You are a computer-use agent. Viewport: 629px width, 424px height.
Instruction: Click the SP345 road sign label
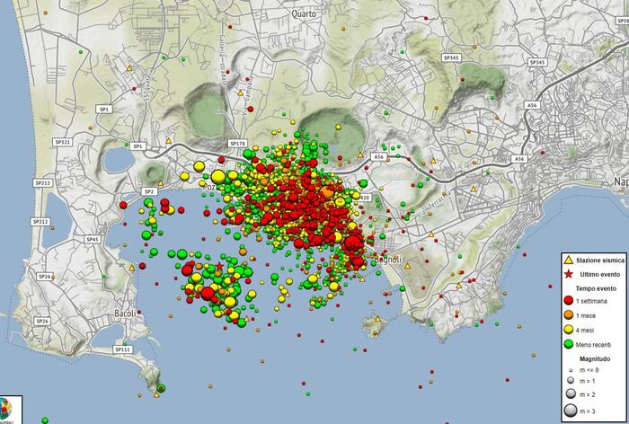pyautogui.click(x=451, y=57)
